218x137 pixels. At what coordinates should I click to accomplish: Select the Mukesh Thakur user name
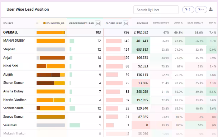(14, 133)
